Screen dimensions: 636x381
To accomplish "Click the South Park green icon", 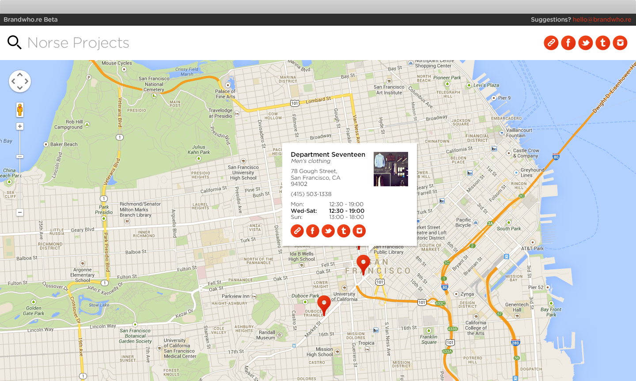I will point(509,223).
